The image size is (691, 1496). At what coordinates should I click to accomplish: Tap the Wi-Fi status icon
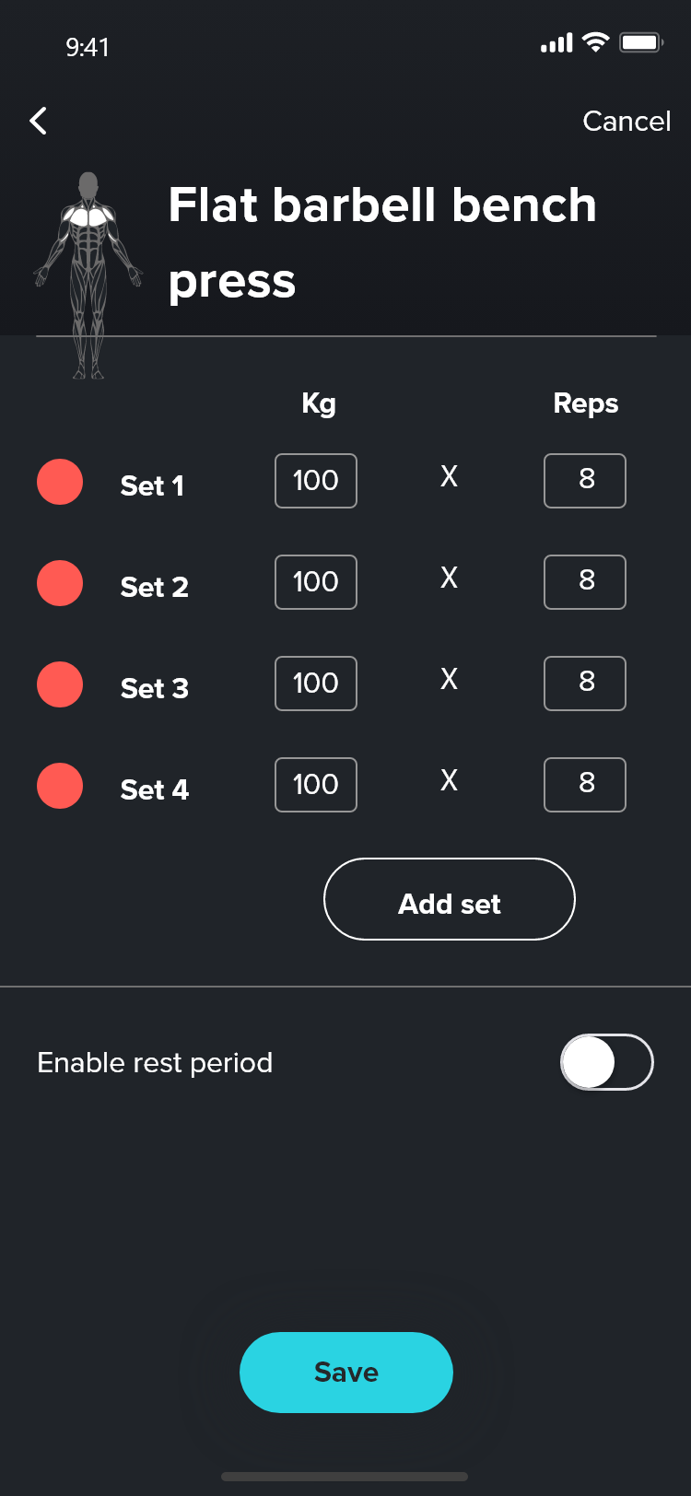tap(596, 42)
